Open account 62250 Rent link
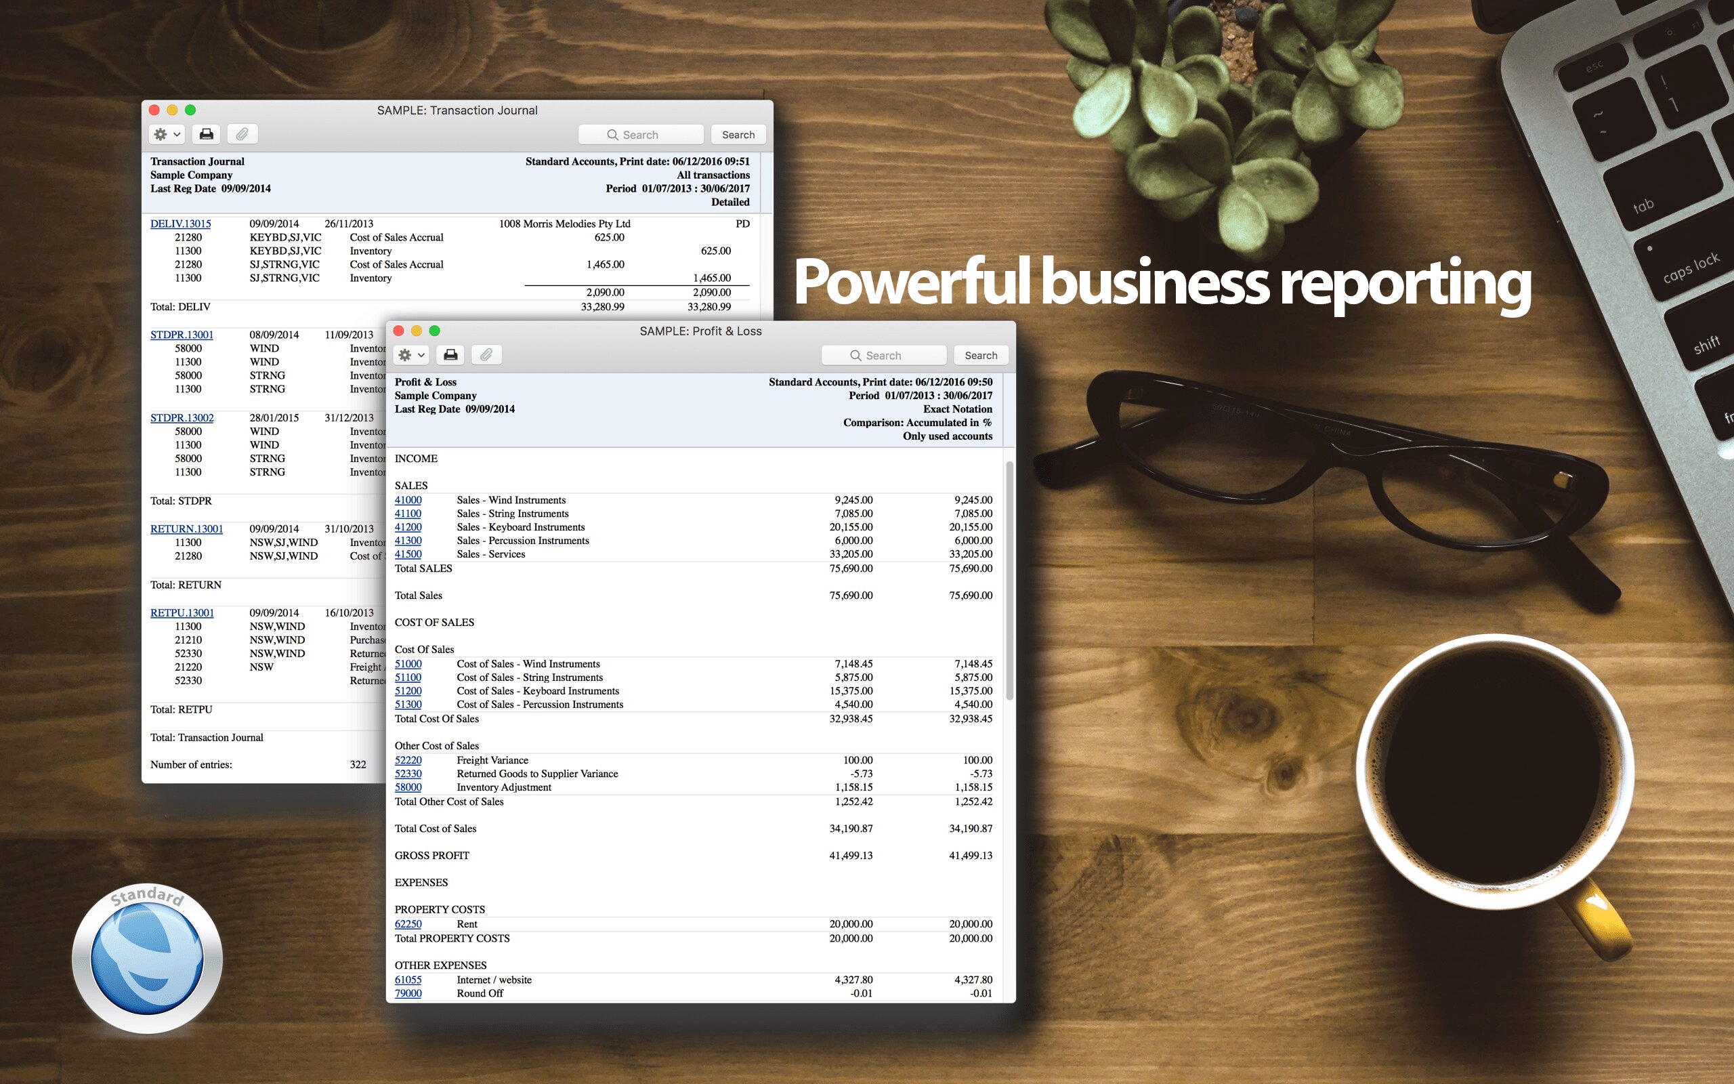1734x1084 pixels. coord(408,924)
